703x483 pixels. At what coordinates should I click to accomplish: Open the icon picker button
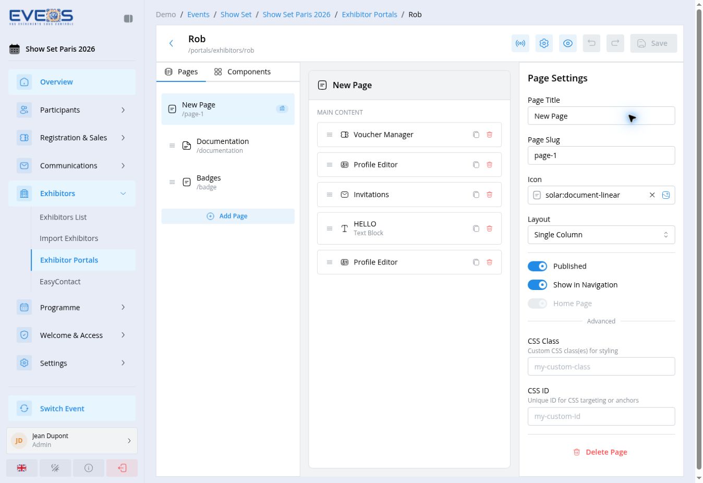pyautogui.click(x=666, y=195)
